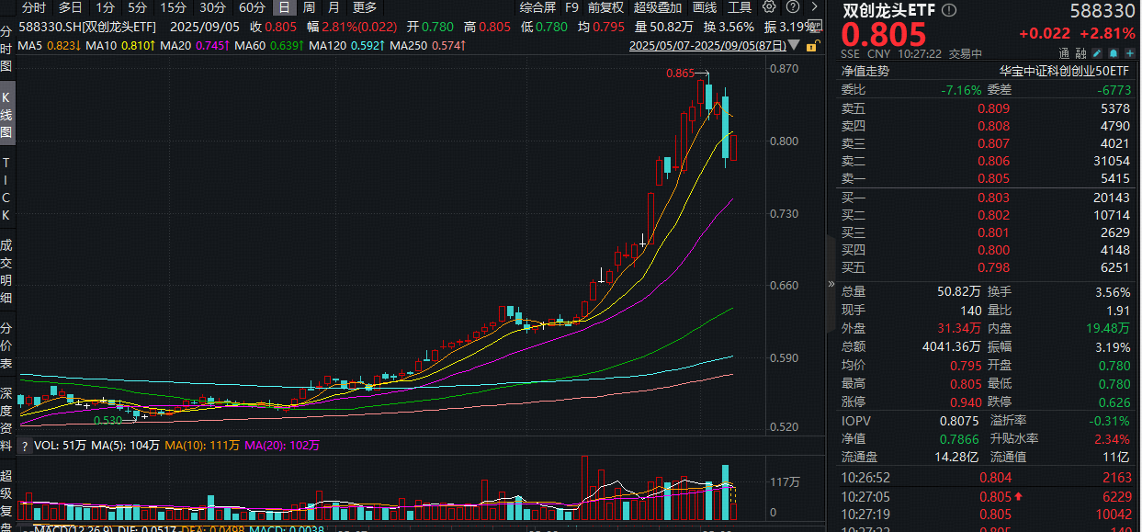Expand the 更多 period options
Viewport: 1142px width, 532px height.
tap(364, 7)
